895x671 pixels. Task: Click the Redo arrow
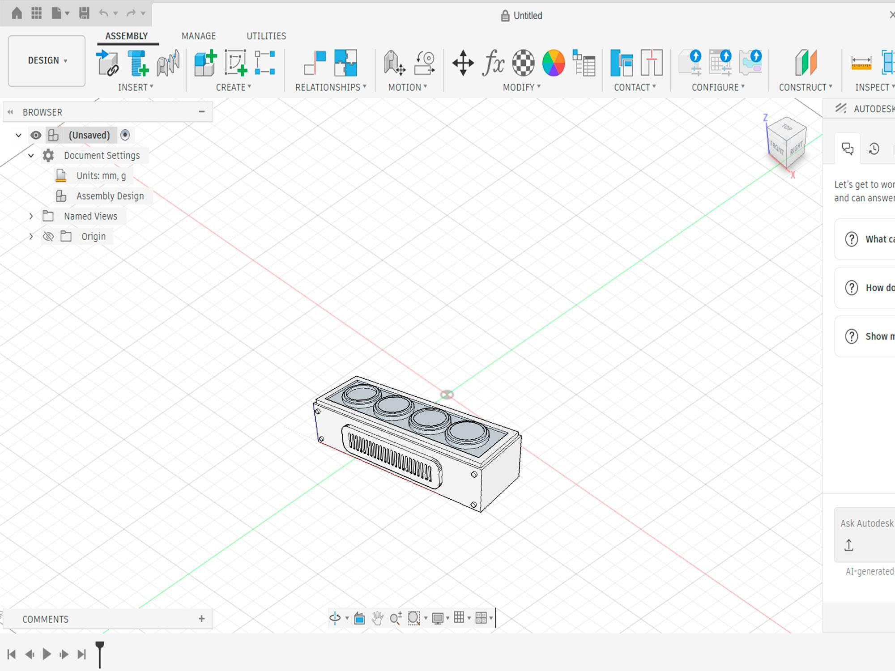click(x=131, y=13)
